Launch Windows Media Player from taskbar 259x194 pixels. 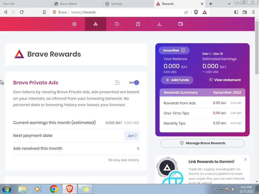pos(38,189)
